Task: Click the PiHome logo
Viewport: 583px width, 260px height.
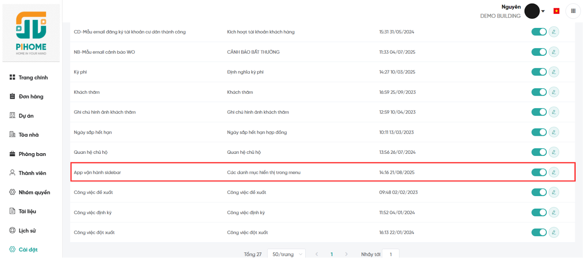Action: (31, 33)
